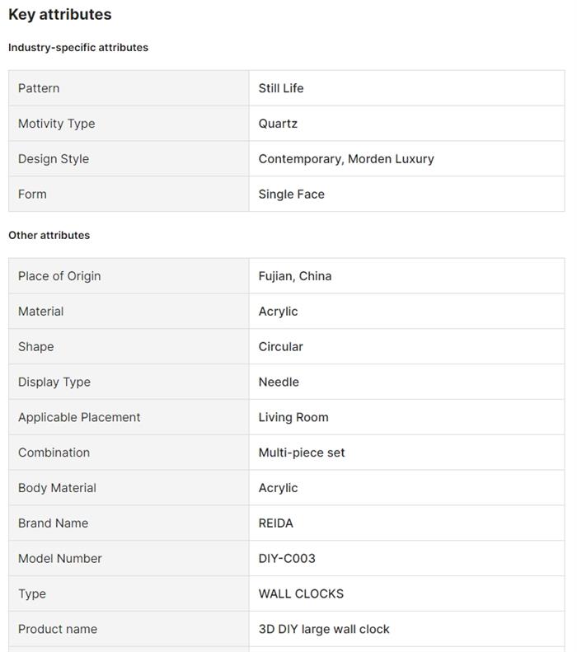Select the Circular shape value
The image size is (577, 652).
280,347
